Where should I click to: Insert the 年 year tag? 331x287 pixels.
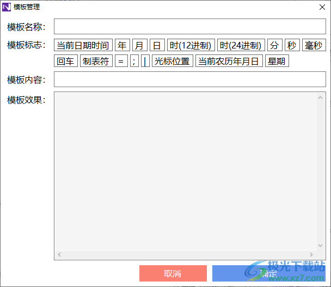pos(122,45)
